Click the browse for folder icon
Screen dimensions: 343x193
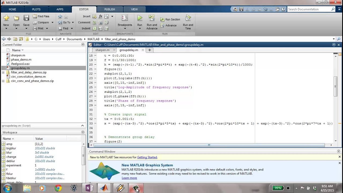[21, 39]
